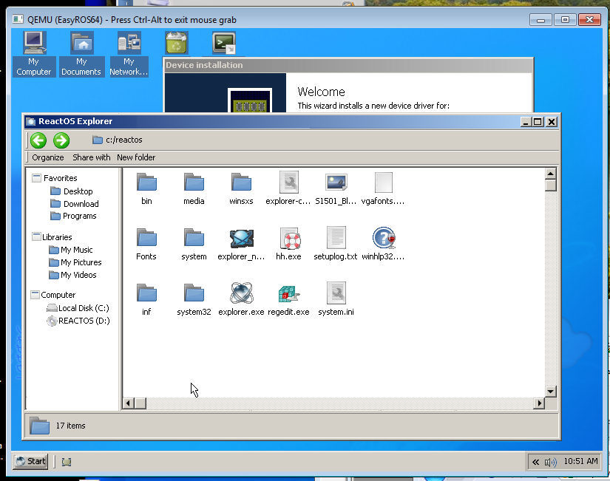Click the Device installation window title

204,65
